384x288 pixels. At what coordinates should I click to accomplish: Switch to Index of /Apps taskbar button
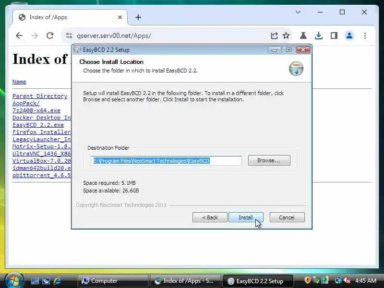(185, 281)
